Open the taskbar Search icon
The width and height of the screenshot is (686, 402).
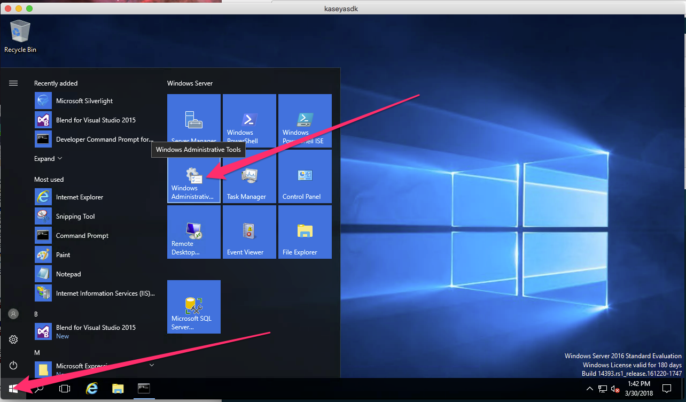[x=39, y=389]
